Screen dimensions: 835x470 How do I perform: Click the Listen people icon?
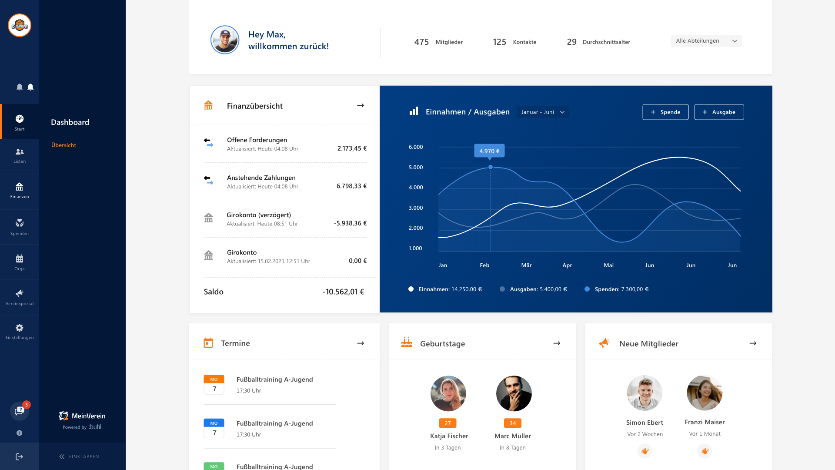pos(20,155)
